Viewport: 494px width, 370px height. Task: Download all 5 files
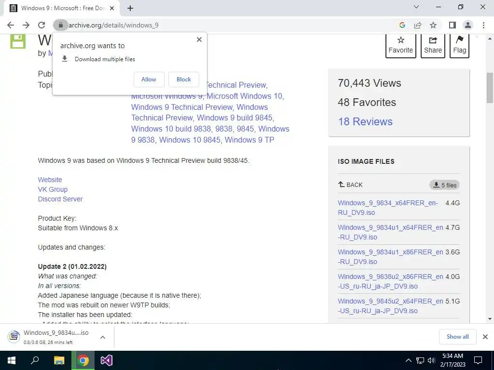pyautogui.click(x=444, y=185)
